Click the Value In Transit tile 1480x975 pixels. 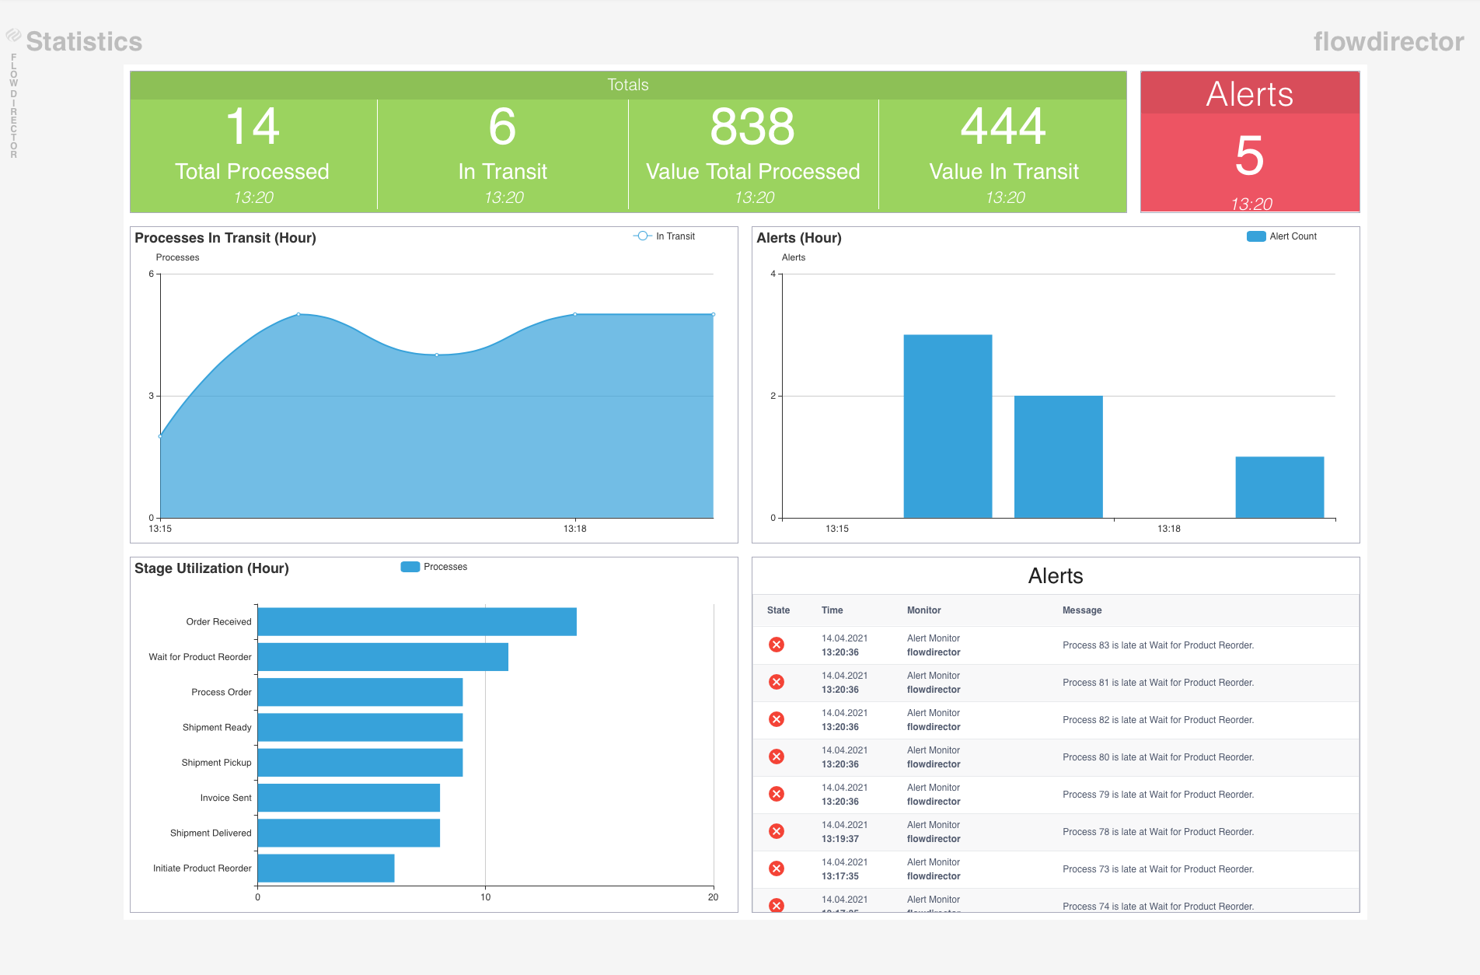1004,154
